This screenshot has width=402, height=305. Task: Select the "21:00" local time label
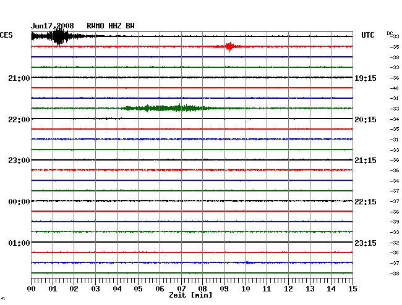pyautogui.click(x=19, y=78)
